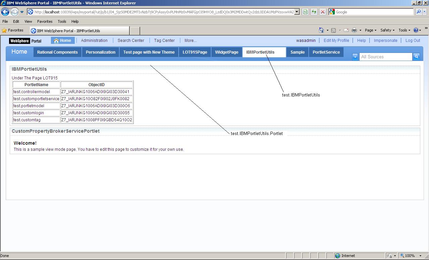
Task: Switch to the Rational Components page tab
Action: point(57,52)
